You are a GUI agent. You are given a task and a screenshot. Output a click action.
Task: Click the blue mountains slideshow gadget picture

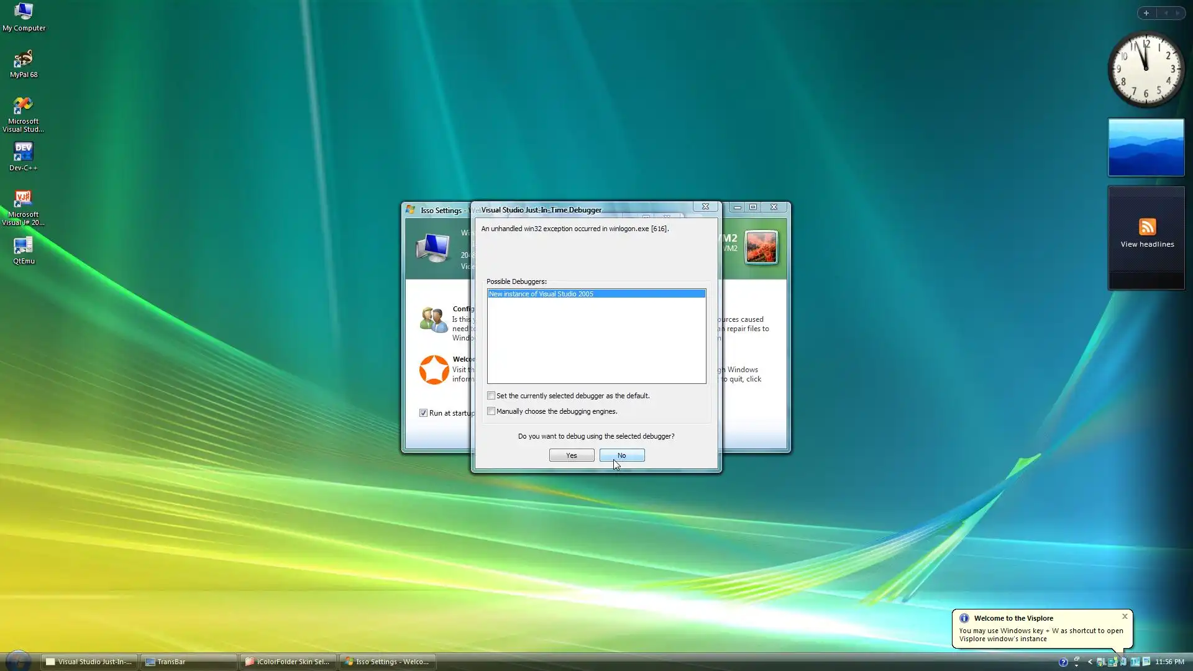1146,148
